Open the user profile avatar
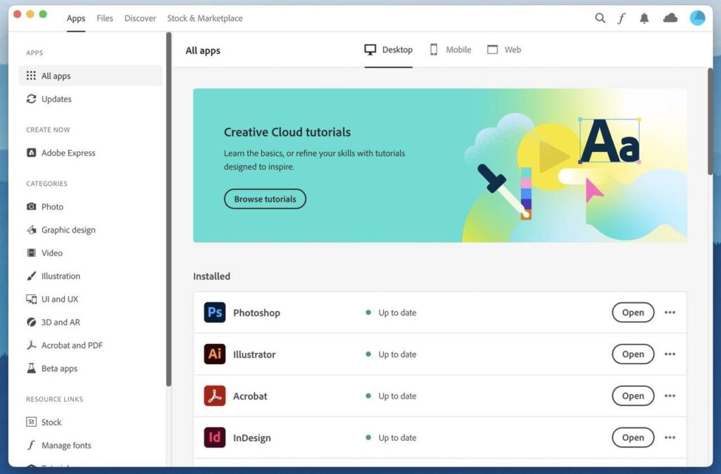The width and height of the screenshot is (721, 474). tap(697, 18)
